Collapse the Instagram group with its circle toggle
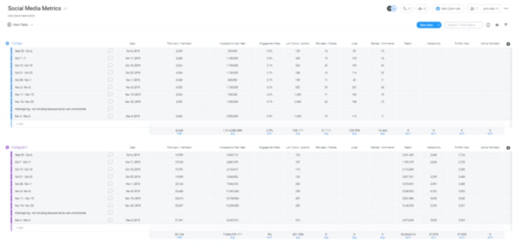The width and height of the screenshot is (519, 247). [7, 147]
